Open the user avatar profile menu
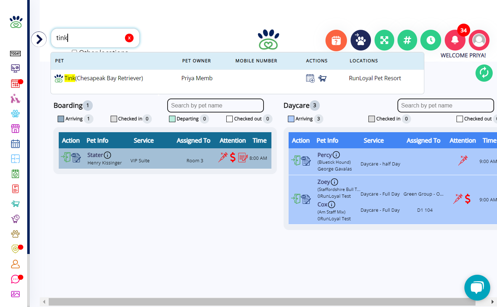 click(479, 40)
